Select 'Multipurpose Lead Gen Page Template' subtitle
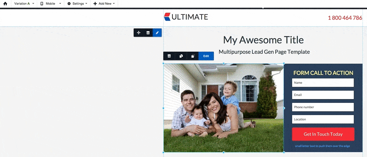This screenshot has height=157, width=367. (264, 52)
